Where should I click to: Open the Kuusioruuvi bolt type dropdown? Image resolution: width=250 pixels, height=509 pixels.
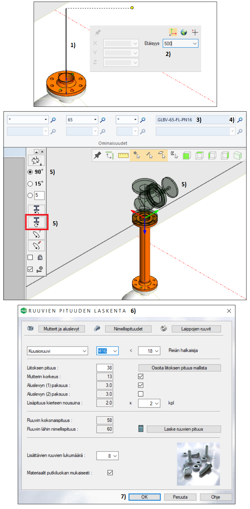pos(57,351)
